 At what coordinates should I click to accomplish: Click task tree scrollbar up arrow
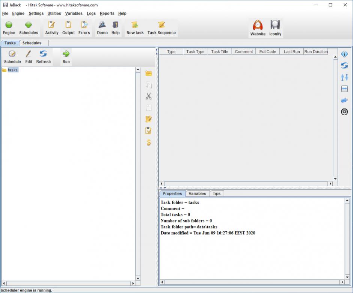(x=138, y=69)
